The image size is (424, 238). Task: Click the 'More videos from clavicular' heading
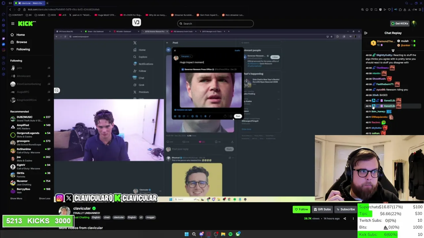pyautogui.click(x=81, y=228)
